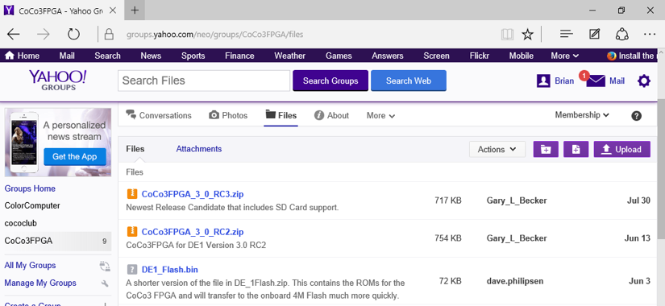This screenshot has width=665, height=306.
Task: Click the help question mark icon
Action: 636,116
